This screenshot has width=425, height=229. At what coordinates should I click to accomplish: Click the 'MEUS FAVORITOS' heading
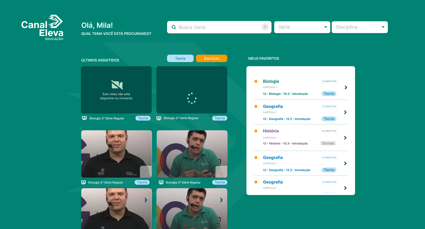[x=264, y=59]
